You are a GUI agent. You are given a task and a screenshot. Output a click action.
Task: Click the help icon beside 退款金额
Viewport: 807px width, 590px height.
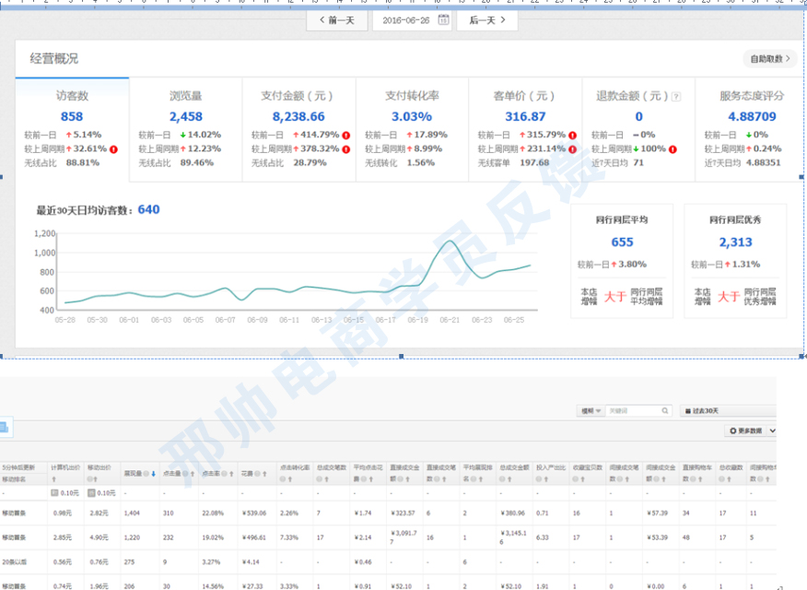[676, 96]
